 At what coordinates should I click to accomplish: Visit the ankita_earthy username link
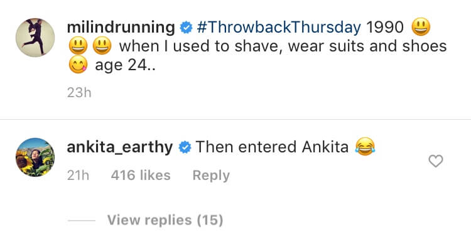click(x=120, y=147)
